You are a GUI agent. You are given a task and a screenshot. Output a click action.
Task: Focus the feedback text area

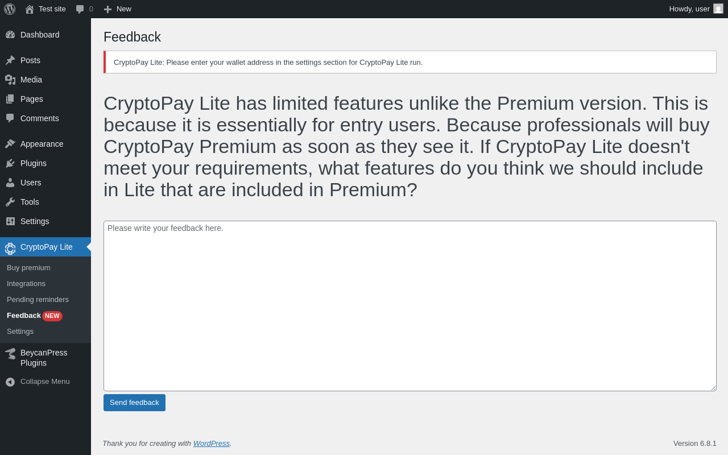coord(410,306)
